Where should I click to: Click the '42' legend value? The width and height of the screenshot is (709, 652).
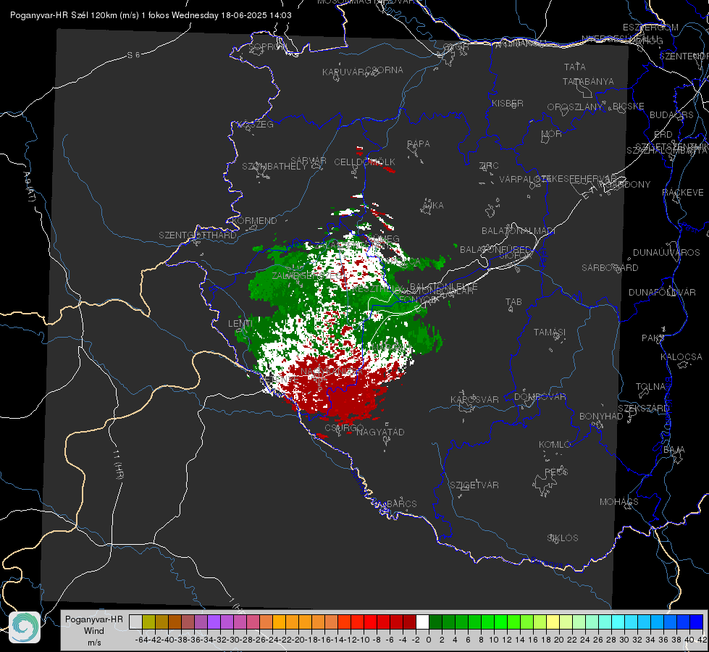[702, 640]
